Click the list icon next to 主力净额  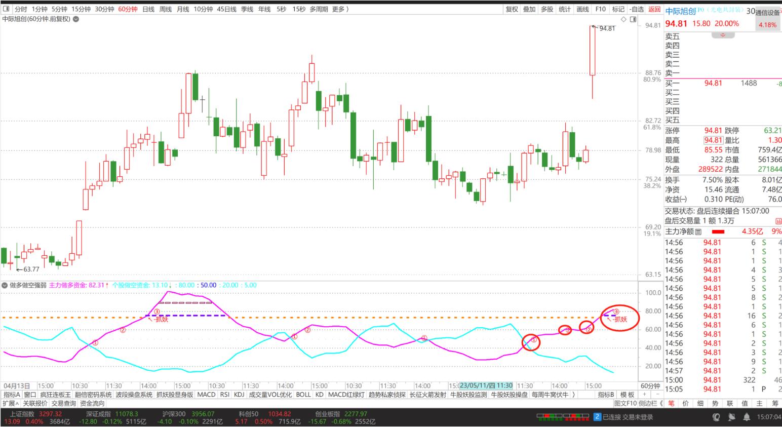coord(699,231)
